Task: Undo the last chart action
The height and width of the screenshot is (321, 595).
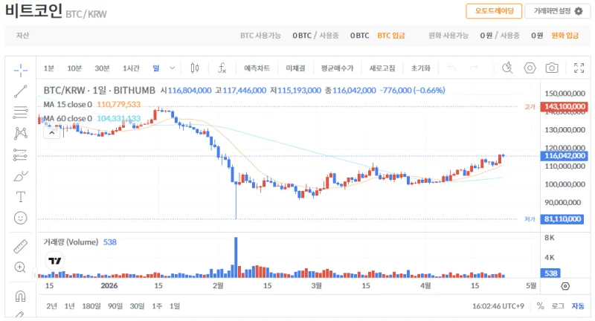Action: click(451, 68)
